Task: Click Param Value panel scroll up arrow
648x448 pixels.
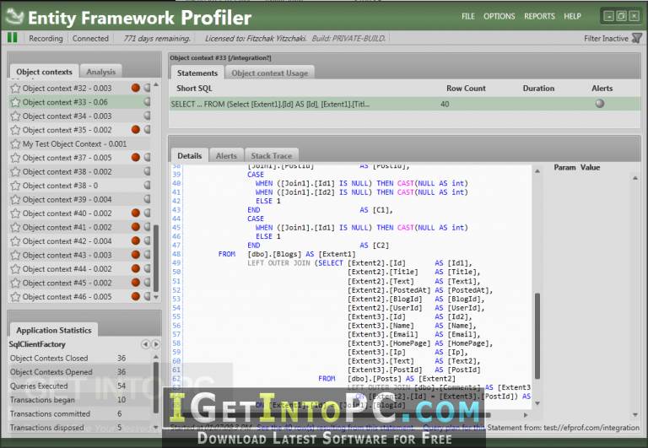Action: (x=635, y=178)
